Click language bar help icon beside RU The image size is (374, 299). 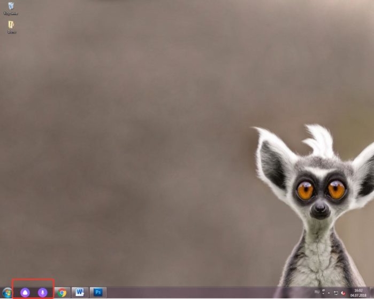(323, 290)
